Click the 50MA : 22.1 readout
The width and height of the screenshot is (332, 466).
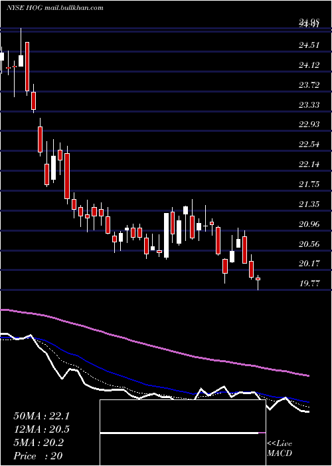[41, 416]
